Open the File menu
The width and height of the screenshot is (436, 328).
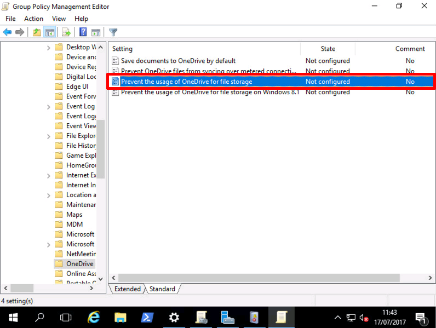(x=10, y=19)
